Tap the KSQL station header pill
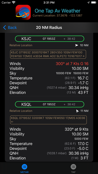This screenshot has width=98, height=174. tap(49, 104)
